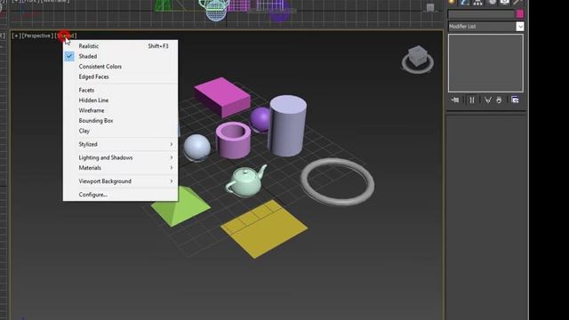This screenshot has height=320, width=569.
Task: Select the Clay shading option
Action: [120, 131]
